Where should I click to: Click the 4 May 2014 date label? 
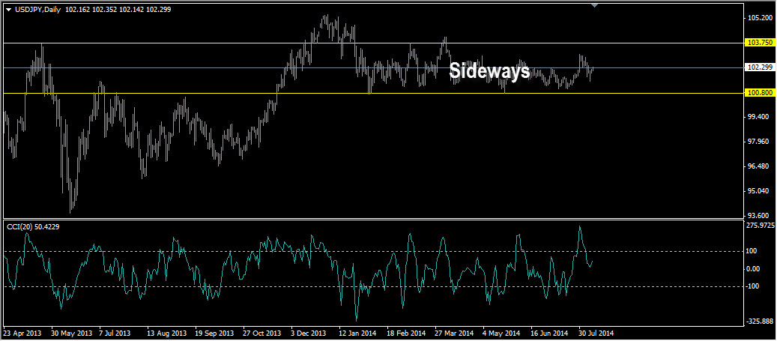point(501,333)
